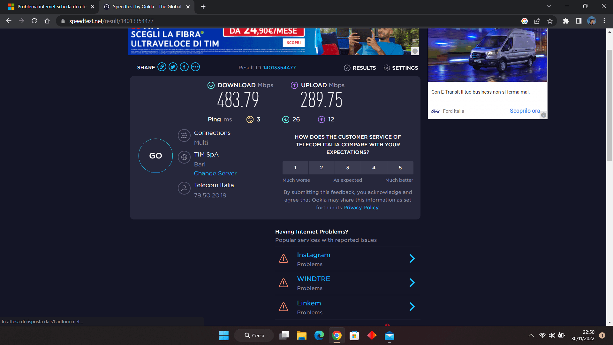The image size is (613, 345).
Task: Bookmark this page with star icon
Action: (550, 21)
